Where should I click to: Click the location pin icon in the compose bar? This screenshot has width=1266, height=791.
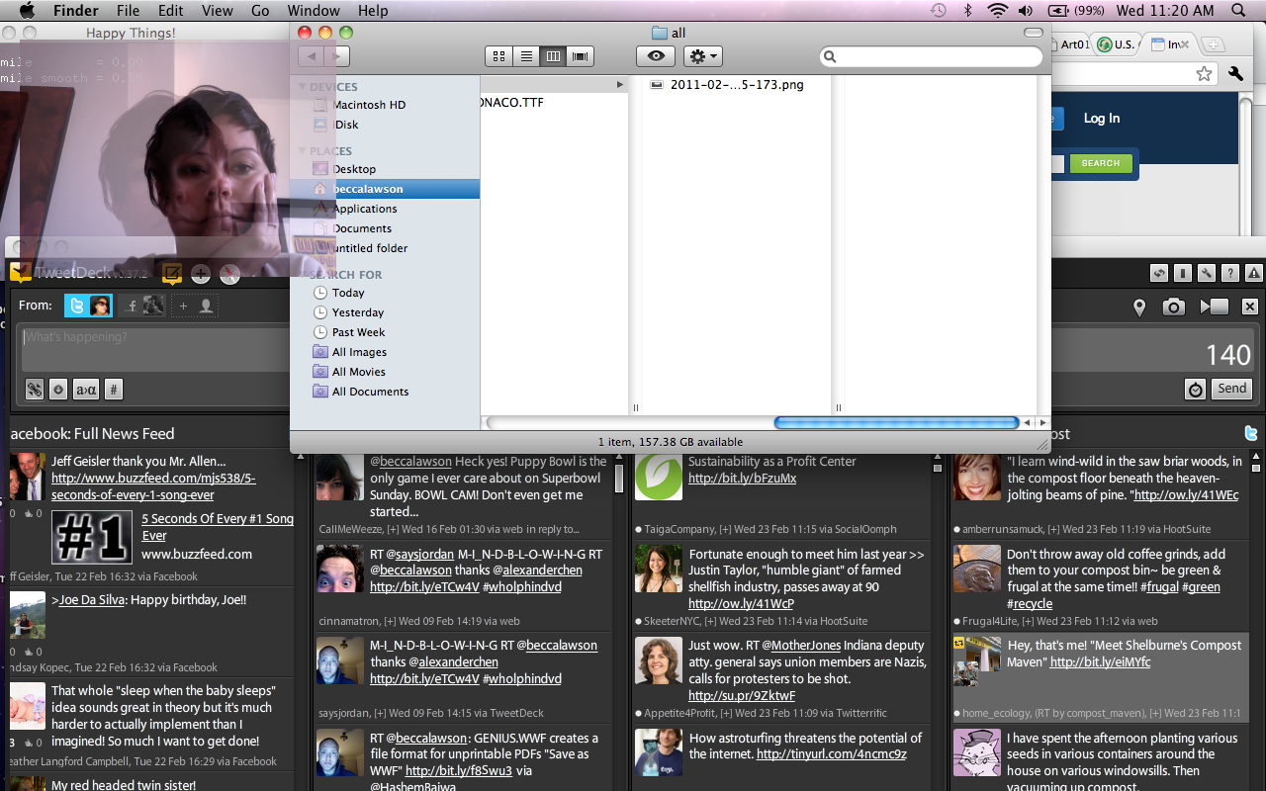coord(1139,308)
